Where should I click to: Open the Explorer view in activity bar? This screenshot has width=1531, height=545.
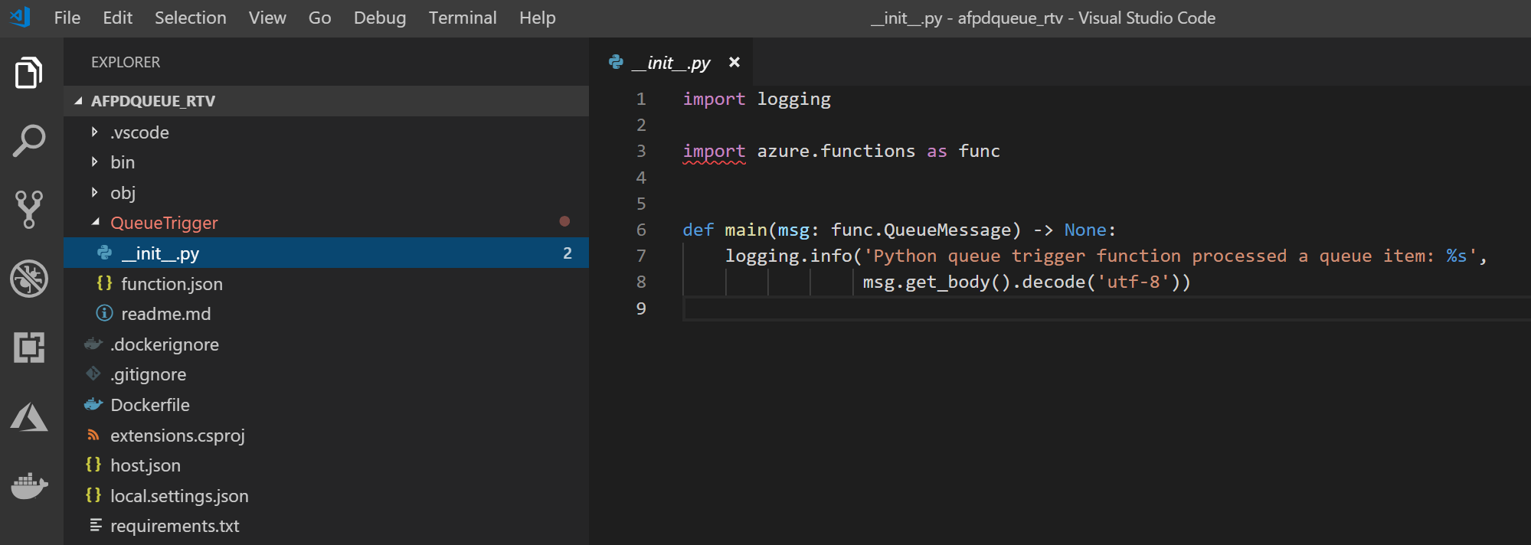pyautogui.click(x=29, y=73)
